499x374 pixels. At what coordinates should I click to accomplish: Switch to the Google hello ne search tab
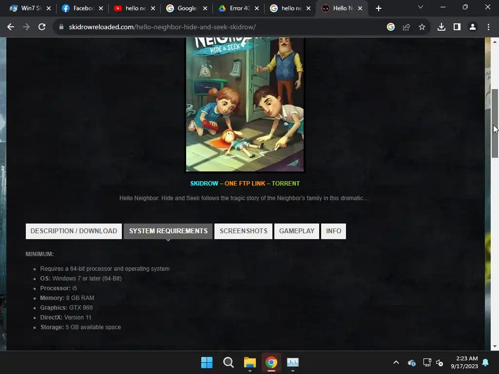287,8
